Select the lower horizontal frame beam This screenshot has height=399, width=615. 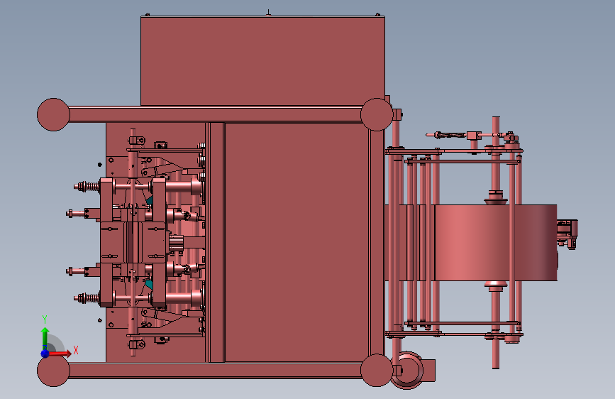coord(215,371)
